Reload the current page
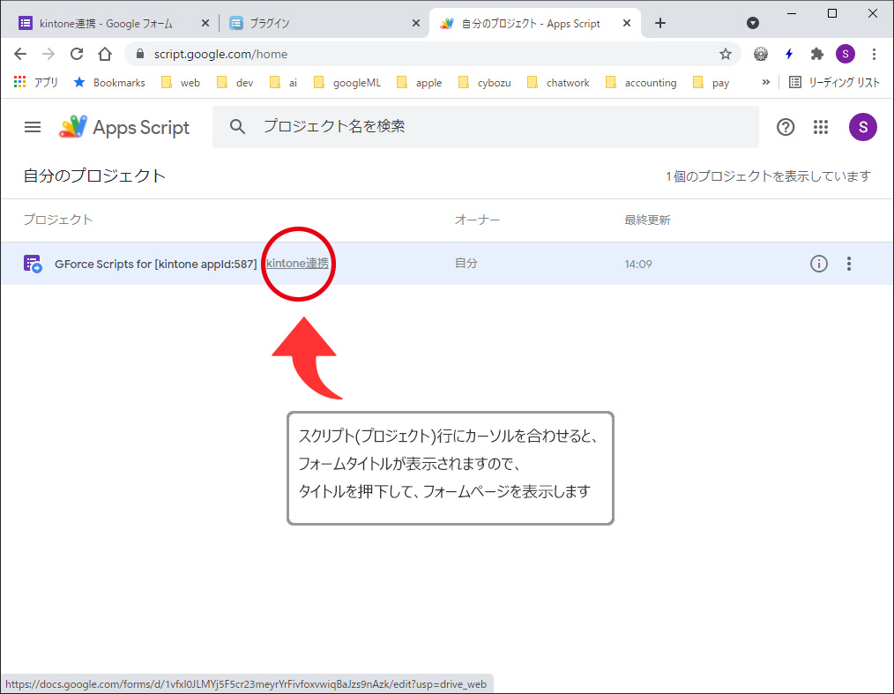The image size is (894, 694). [77, 54]
